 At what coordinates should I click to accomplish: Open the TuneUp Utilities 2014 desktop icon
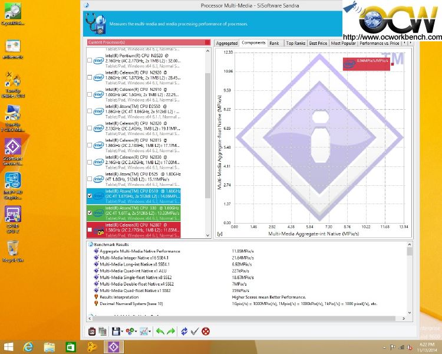click(x=13, y=85)
